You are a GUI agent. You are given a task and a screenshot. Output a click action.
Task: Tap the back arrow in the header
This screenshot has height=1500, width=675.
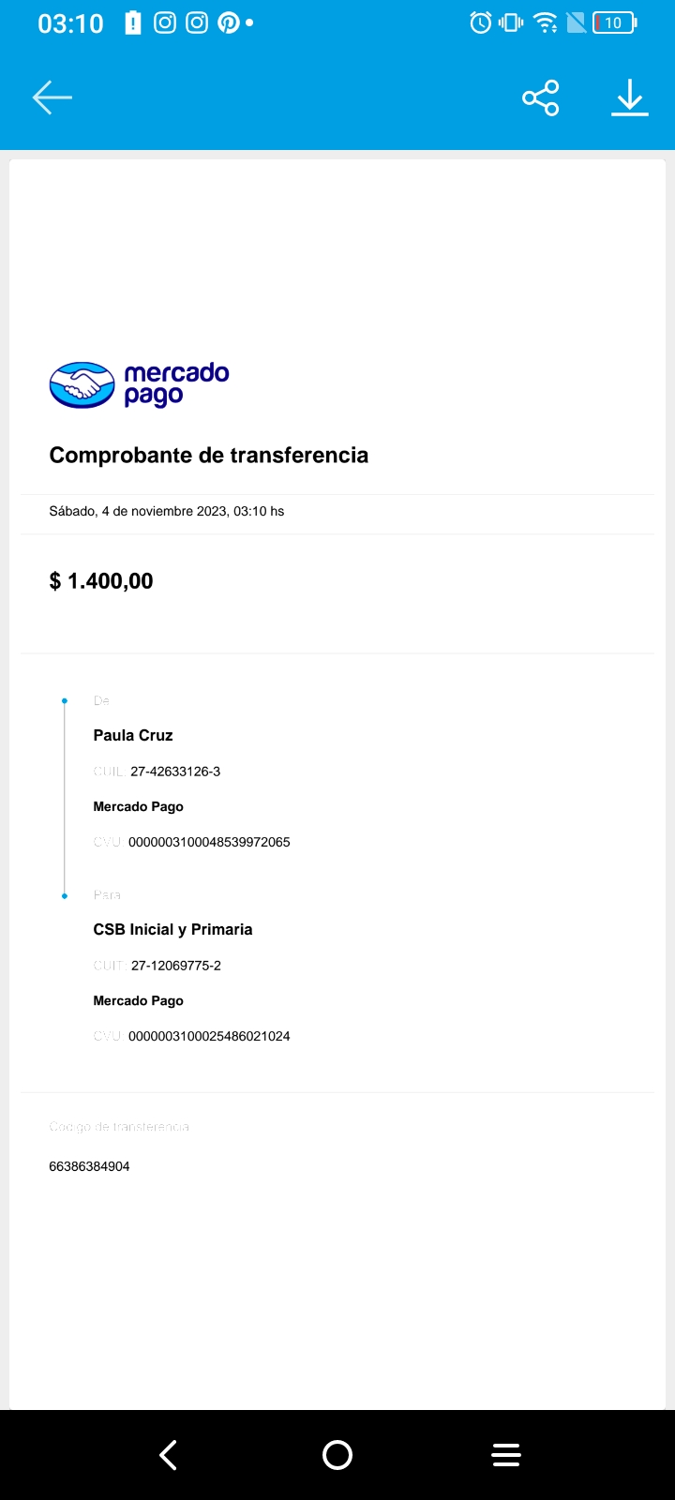pyautogui.click(x=52, y=97)
